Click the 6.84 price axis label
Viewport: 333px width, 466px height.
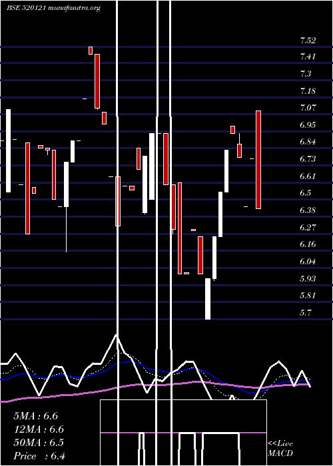click(x=308, y=141)
